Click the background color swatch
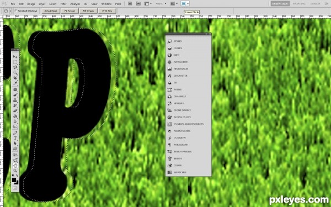Screen dimensions: 331x207 tap(17, 183)
